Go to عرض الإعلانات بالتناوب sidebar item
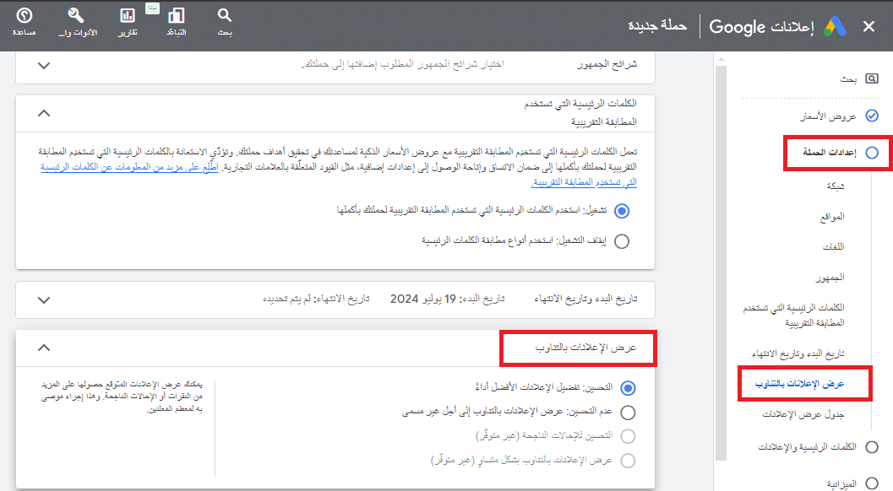 [x=799, y=384]
